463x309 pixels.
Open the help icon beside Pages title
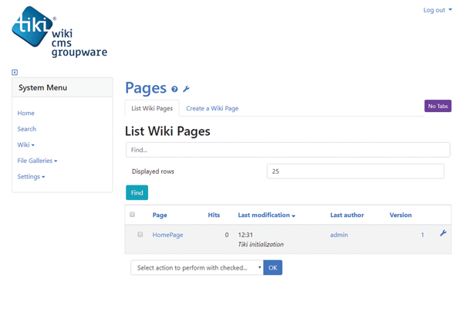click(x=174, y=90)
